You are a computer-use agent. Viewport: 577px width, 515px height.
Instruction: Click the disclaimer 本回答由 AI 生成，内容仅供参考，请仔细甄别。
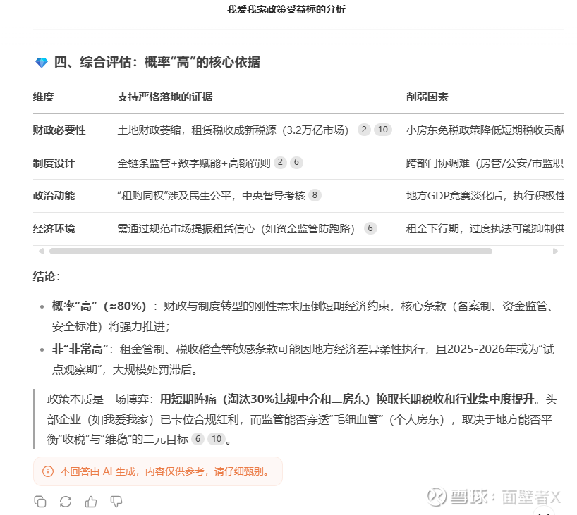164,471
